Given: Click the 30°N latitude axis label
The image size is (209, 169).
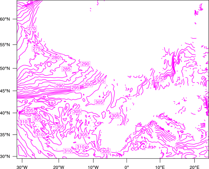Looking at the screenshot, I should 5,157.
